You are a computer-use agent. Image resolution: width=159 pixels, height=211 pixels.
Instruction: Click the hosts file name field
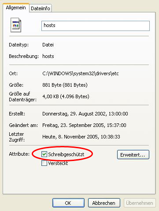pos(96,26)
